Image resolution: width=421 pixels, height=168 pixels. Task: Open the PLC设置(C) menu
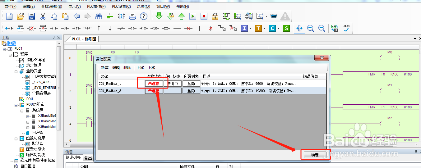pos(121,6)
